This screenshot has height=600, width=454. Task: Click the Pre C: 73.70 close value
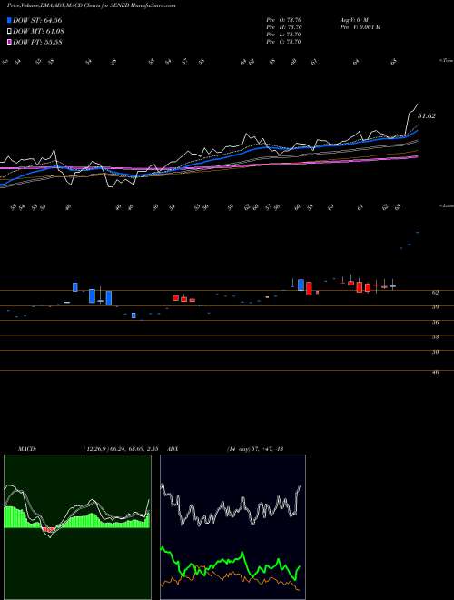click(x=284, y=42)
